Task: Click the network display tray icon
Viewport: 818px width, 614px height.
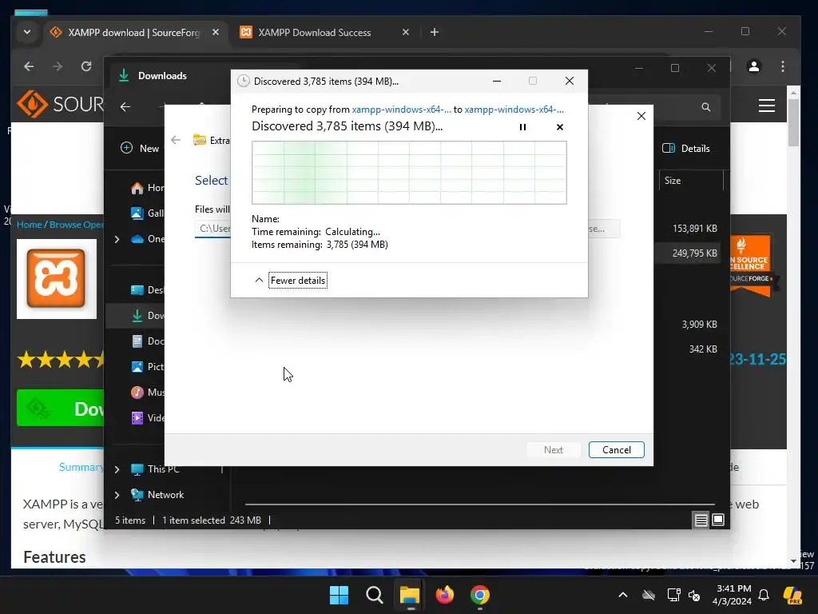Action: (673, 595)
